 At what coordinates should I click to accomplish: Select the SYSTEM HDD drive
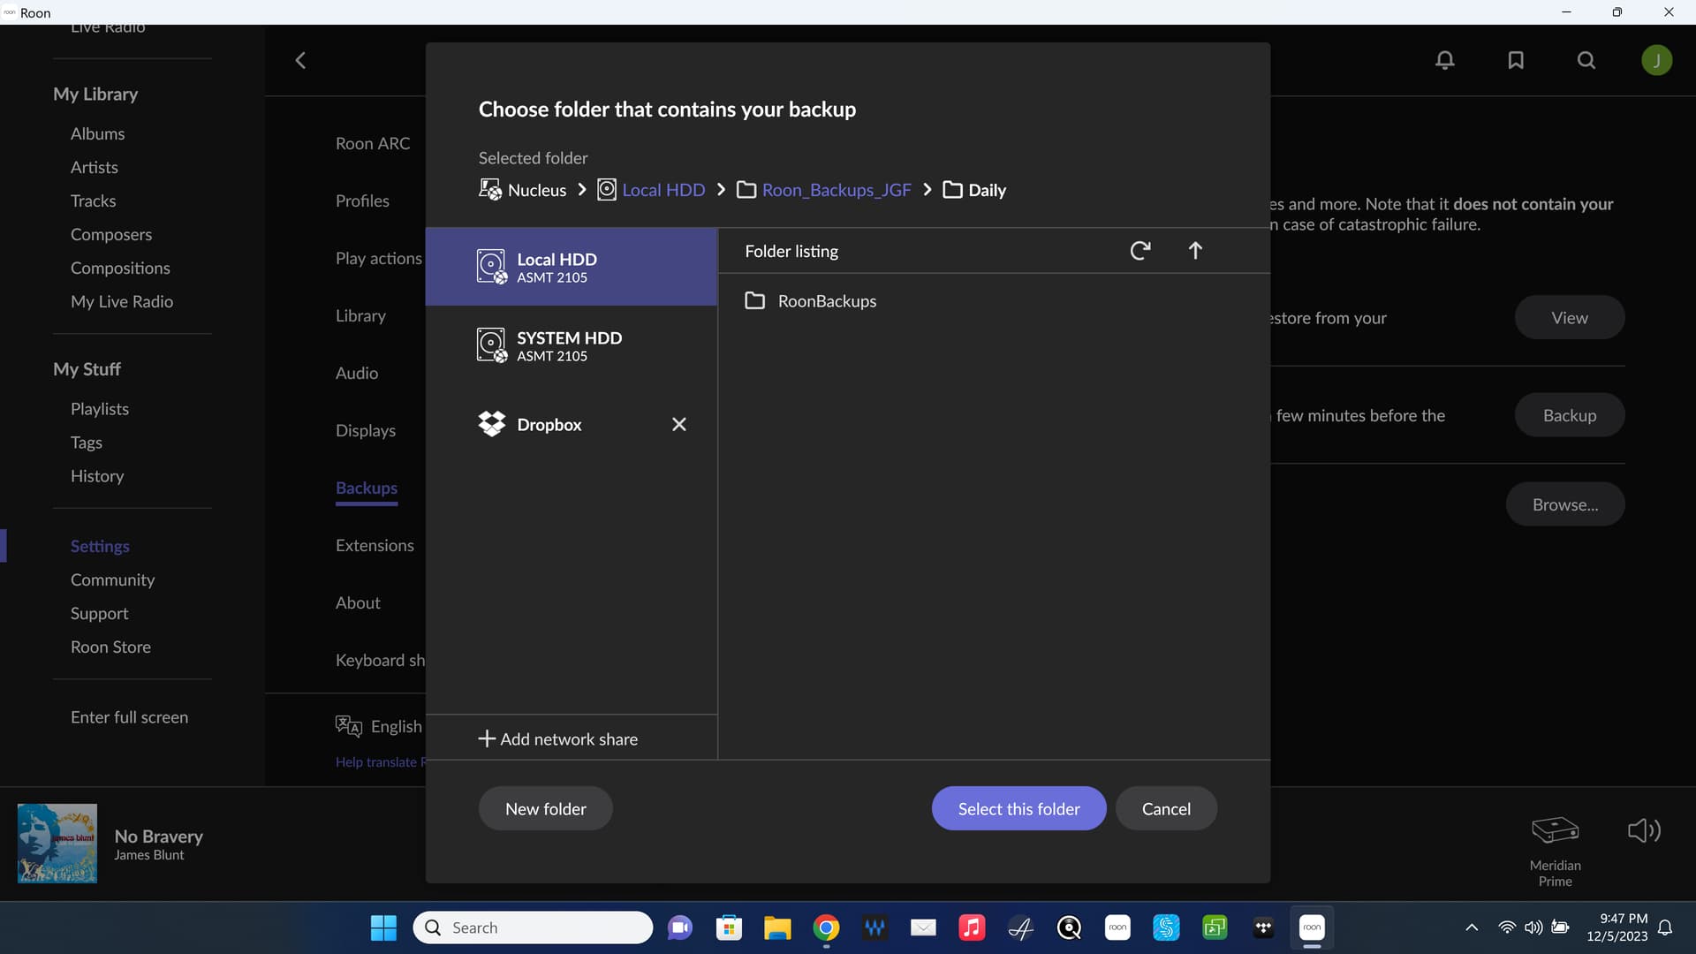pyautogui.click(x=571, y=345)
